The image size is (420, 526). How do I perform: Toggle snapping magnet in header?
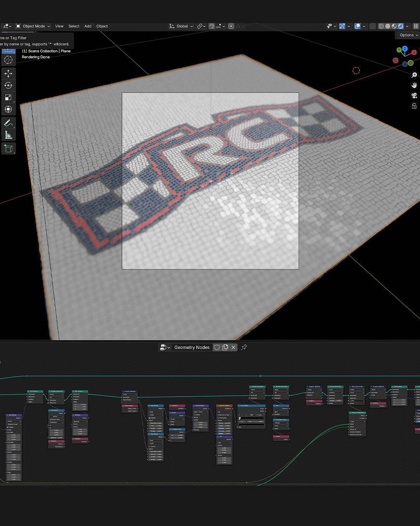point(212,26)
